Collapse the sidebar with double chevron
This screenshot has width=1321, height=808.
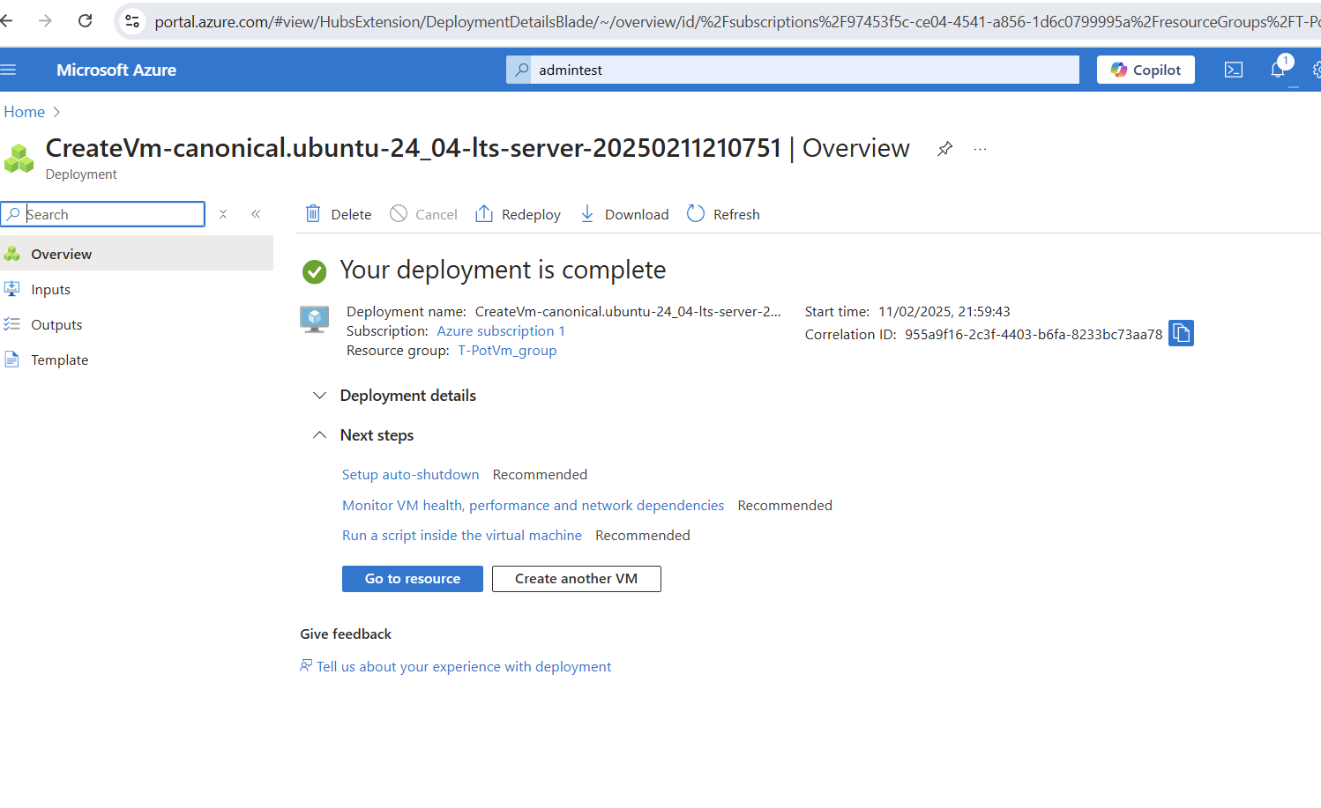[256, 214]
